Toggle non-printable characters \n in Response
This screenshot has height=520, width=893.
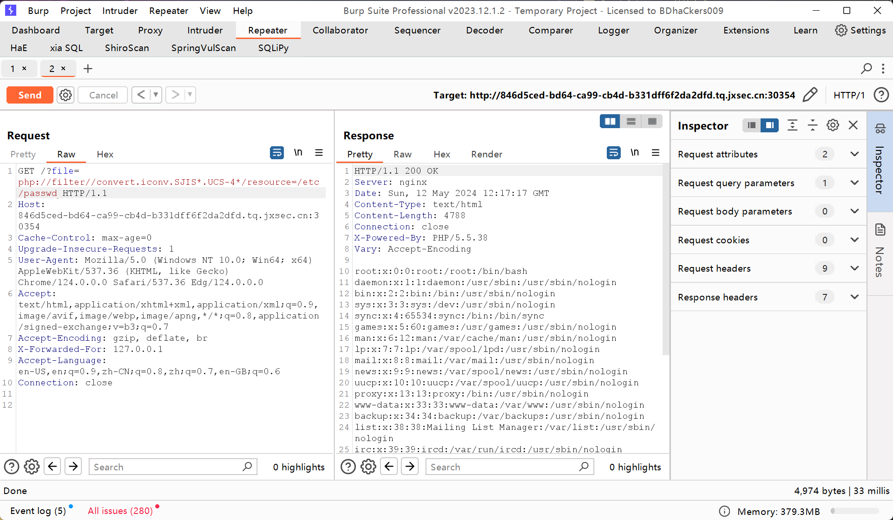(x=635, y=153)
